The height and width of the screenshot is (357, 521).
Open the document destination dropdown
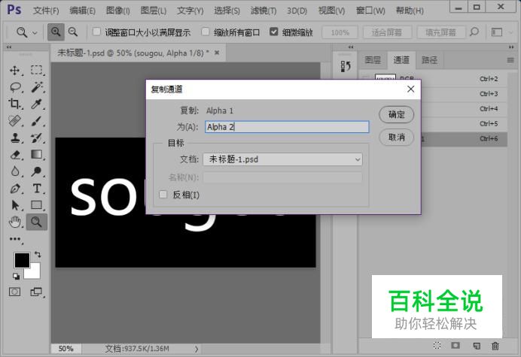(x=282, y=159)
